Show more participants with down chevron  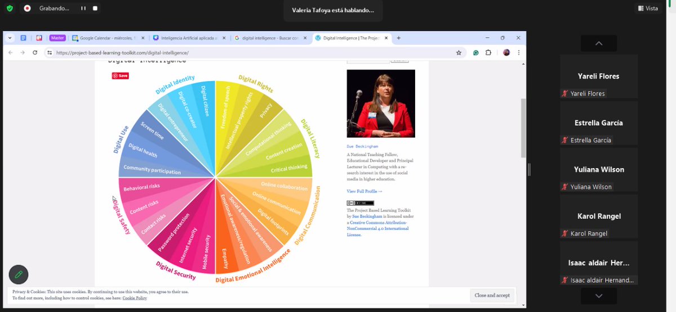pyautogui.click(x=598, y=296)
